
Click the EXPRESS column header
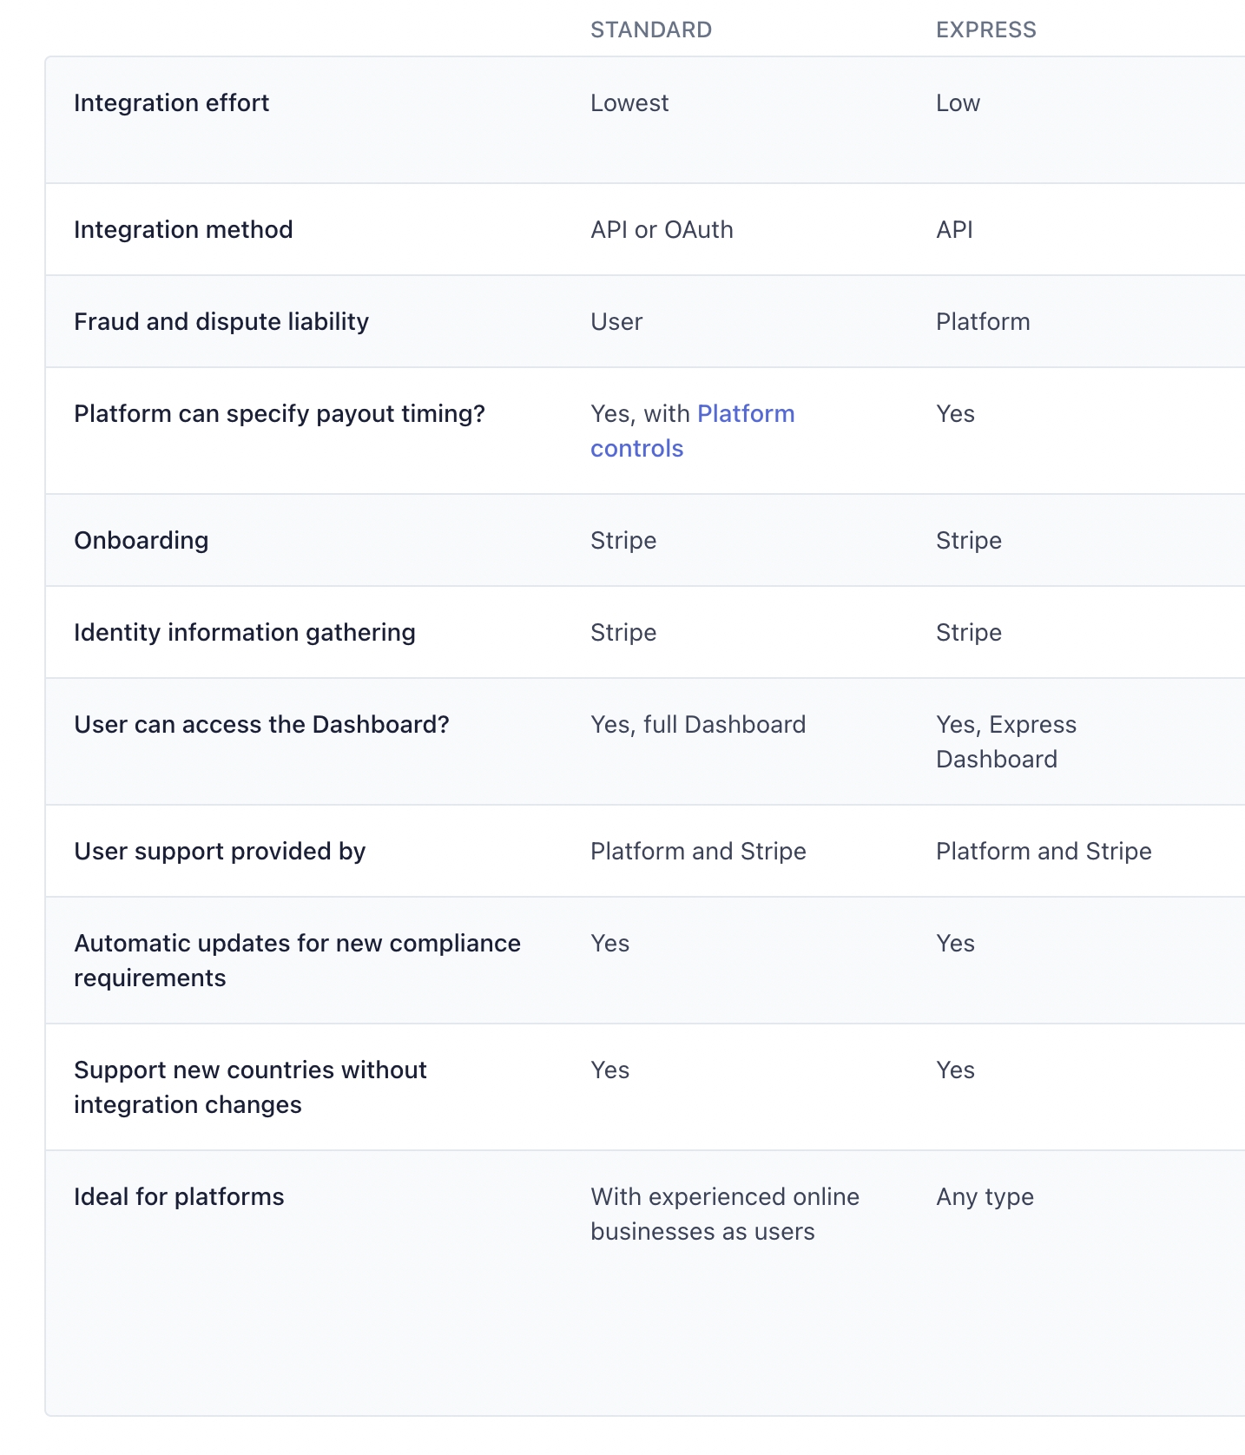(x=985, y=30)
